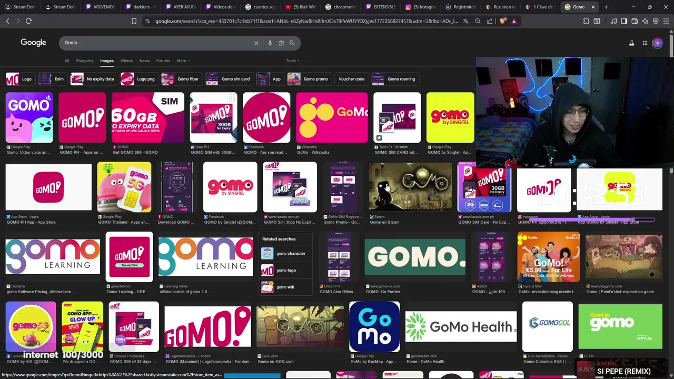Open related search gomo character
The image size is (674, 379).
click(284, 254)
